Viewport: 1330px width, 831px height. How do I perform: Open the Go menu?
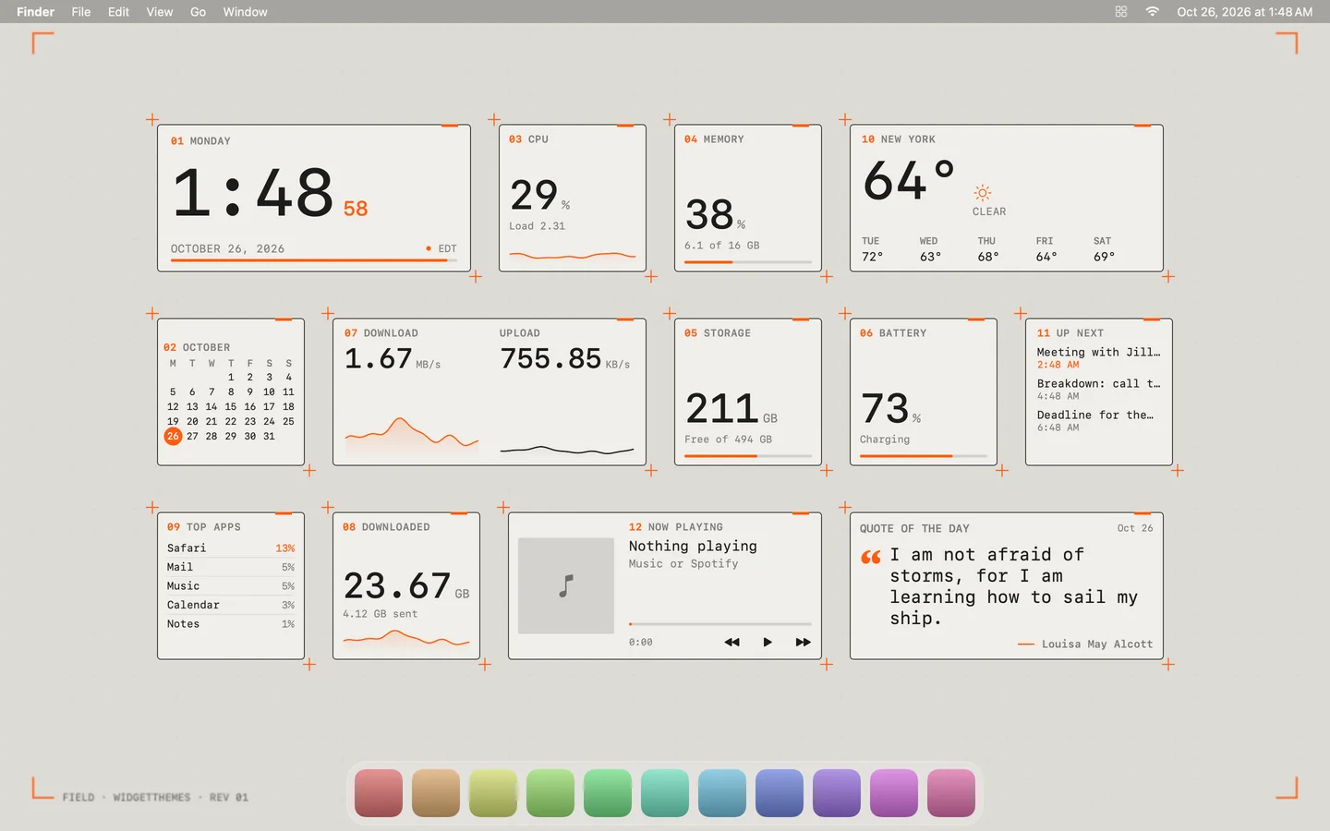click(x=198, y=12)
